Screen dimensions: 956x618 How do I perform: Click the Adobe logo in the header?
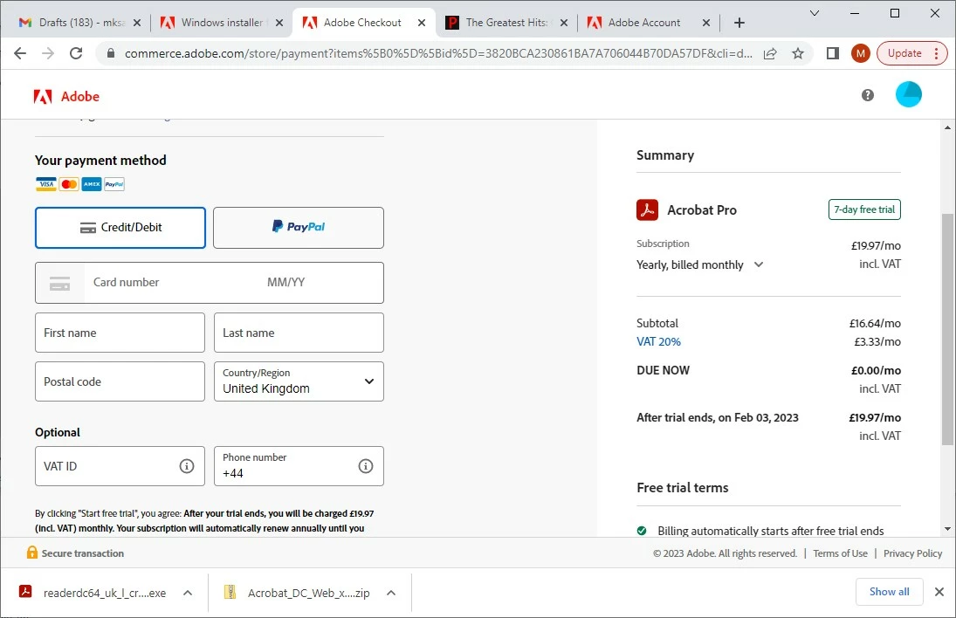pos(65,96)
